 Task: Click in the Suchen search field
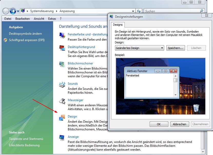[x=172, y=11]
